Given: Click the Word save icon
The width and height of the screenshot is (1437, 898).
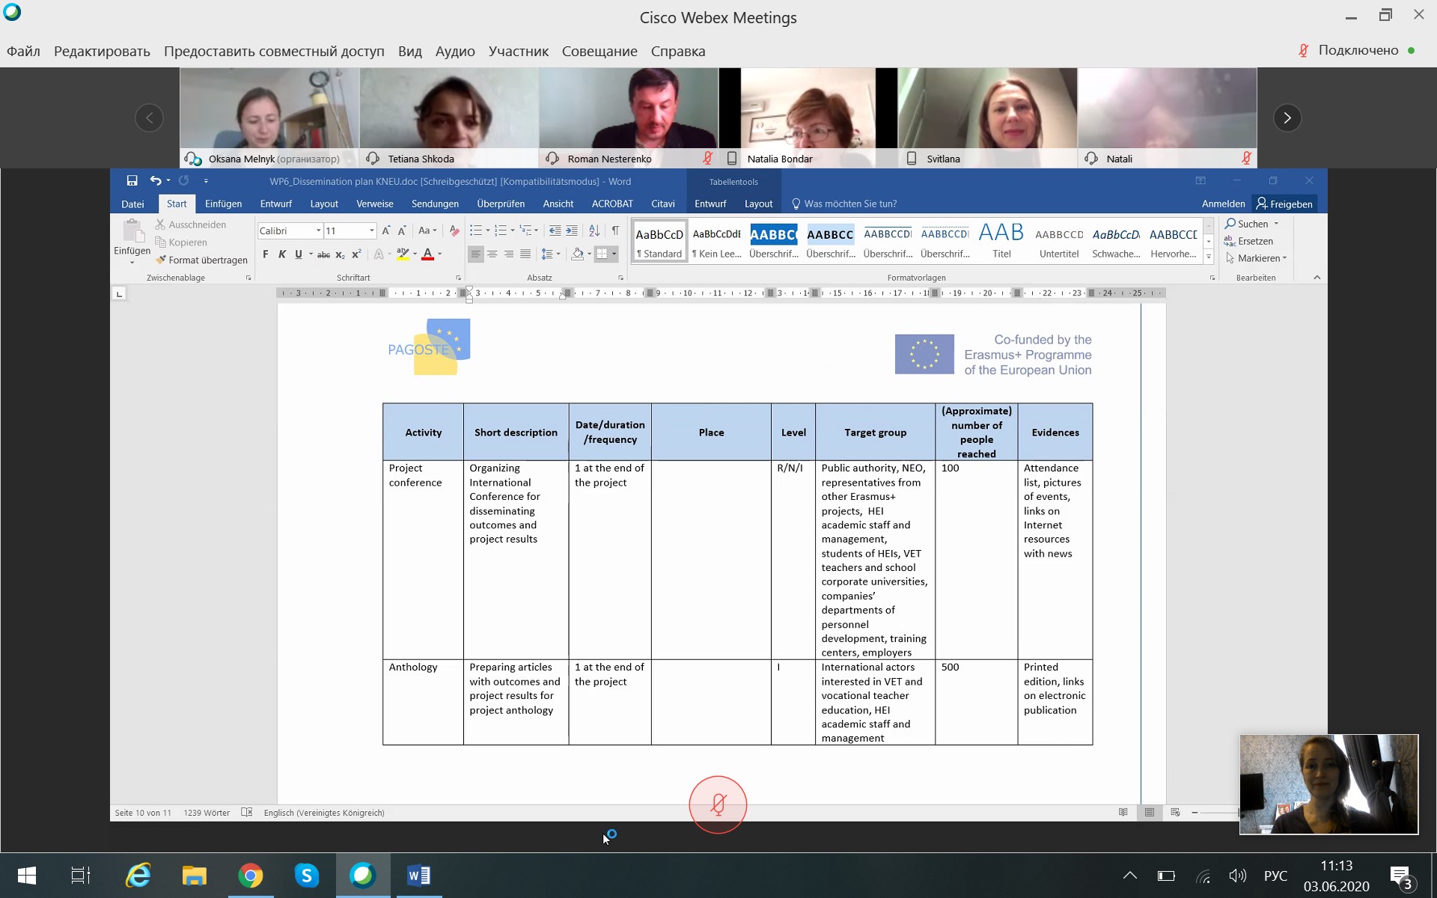Looking at the screenshot, I should coord(132,180).
